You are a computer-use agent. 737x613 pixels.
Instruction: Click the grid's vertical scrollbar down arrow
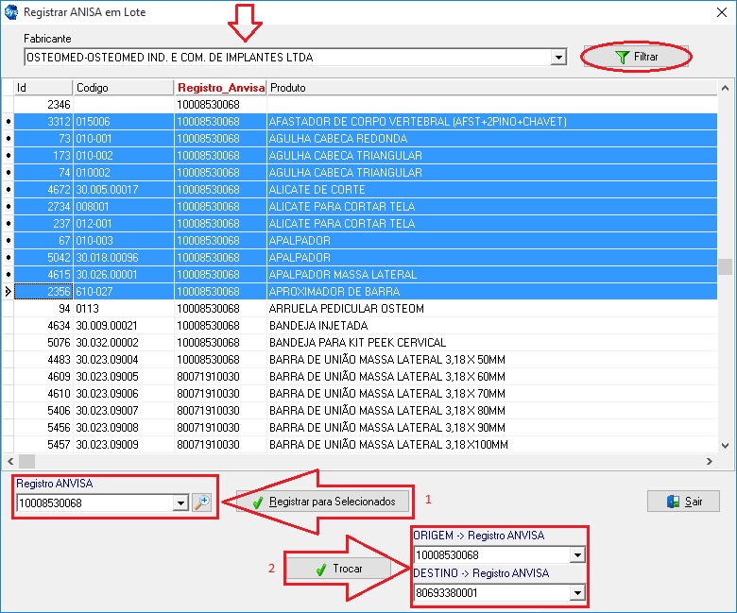point(726,446)
